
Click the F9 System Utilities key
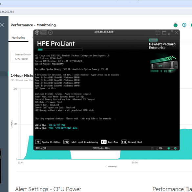(38, 142)
